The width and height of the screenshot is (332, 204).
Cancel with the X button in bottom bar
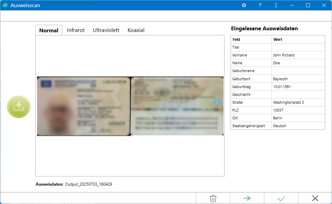[315, 198]
